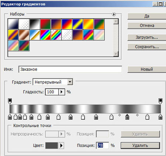Click the Отмена button
Viewport: 166px width, 156px height.
tap(147, 26)
